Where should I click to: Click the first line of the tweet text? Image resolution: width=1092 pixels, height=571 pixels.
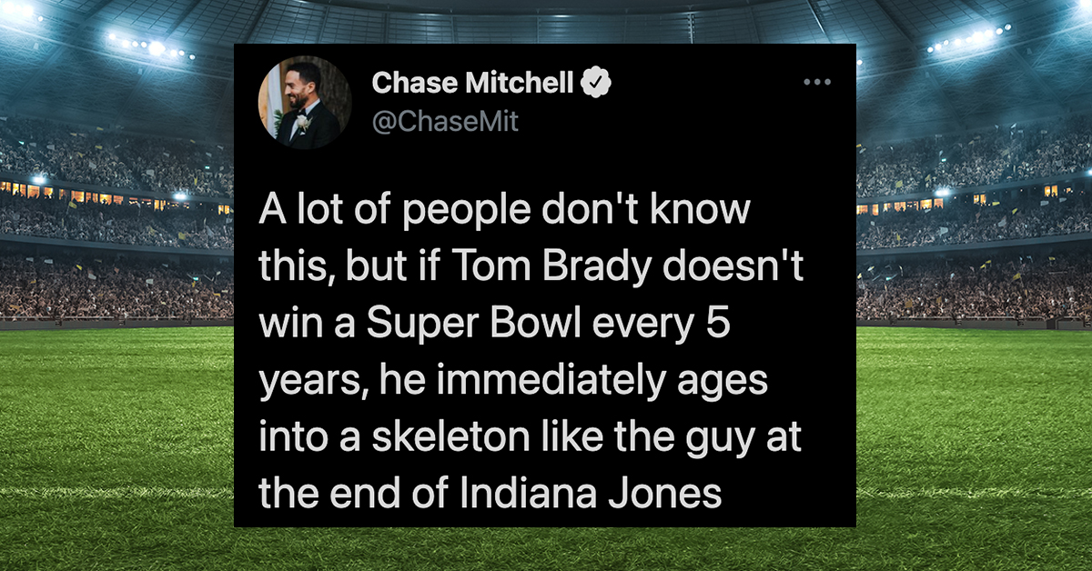click(x=506, y=207)
